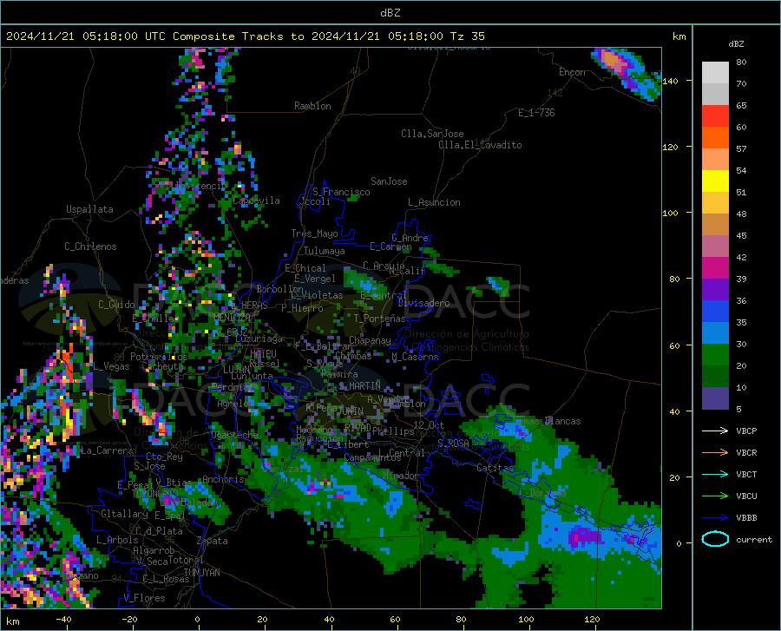Click the S_MARTIN city label
The image size is (781, 631).
tap(359, 386)
